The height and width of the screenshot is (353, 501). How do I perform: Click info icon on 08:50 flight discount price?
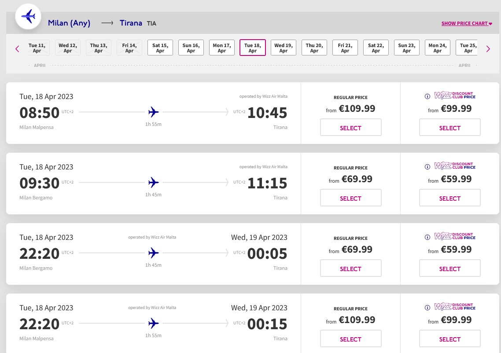pyautogui.click(x=427, y=96)
